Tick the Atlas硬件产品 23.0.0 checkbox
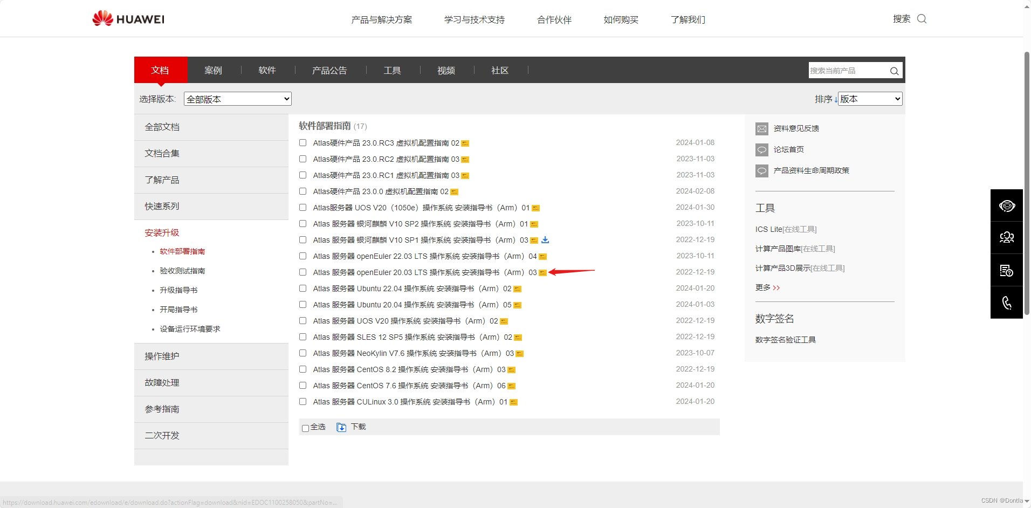Screen dimensions: 1031x508 coord(303,191)
